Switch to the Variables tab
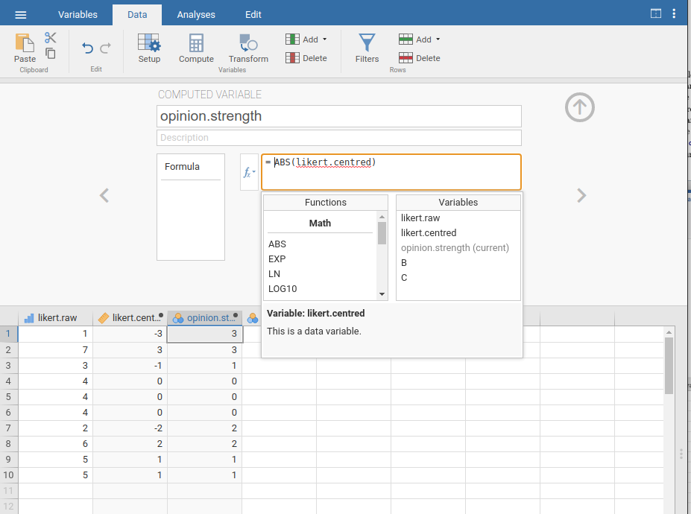The width and height of the screenshot is (691, 514). tap(78, 15)
